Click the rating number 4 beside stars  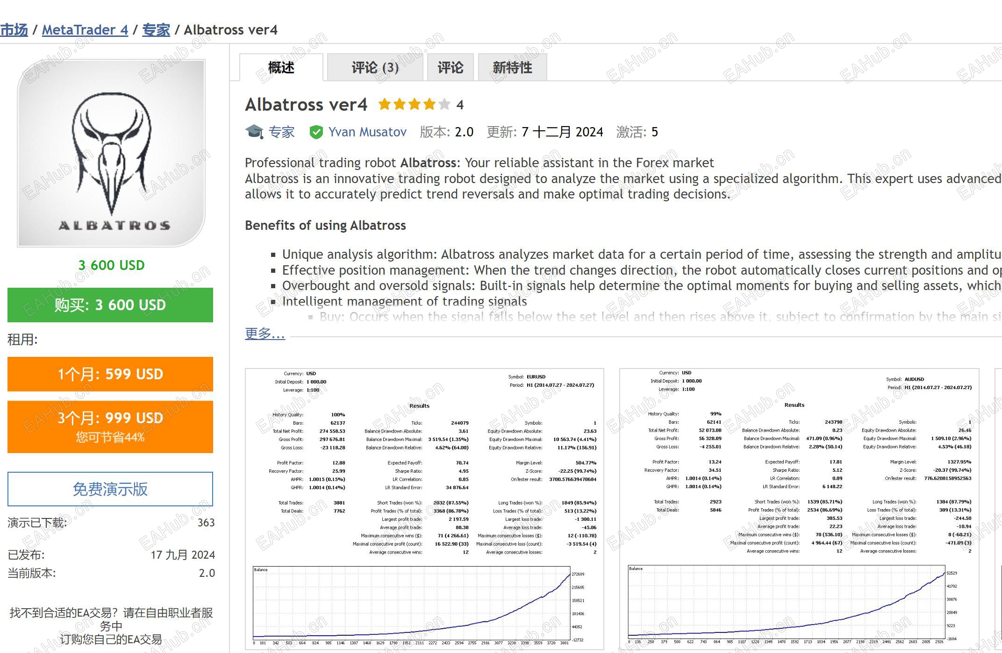tap(460, 105)
